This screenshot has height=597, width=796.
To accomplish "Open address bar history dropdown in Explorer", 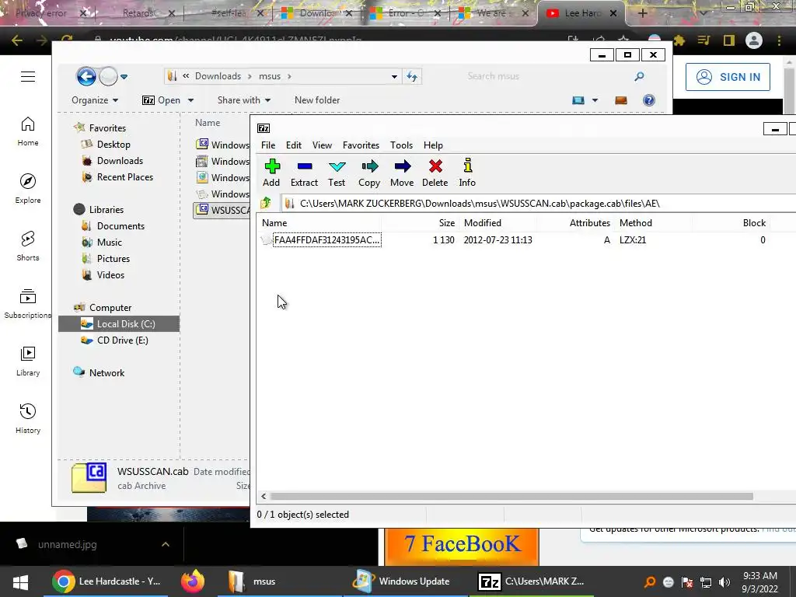I will coord(394,77).
